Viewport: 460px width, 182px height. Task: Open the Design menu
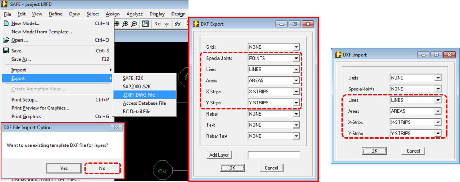coord(178,14)
